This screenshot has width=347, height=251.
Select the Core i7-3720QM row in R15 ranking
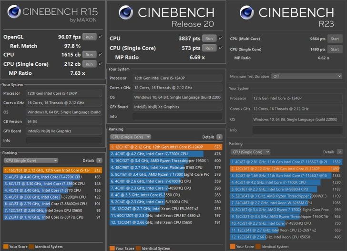point(52,197)
